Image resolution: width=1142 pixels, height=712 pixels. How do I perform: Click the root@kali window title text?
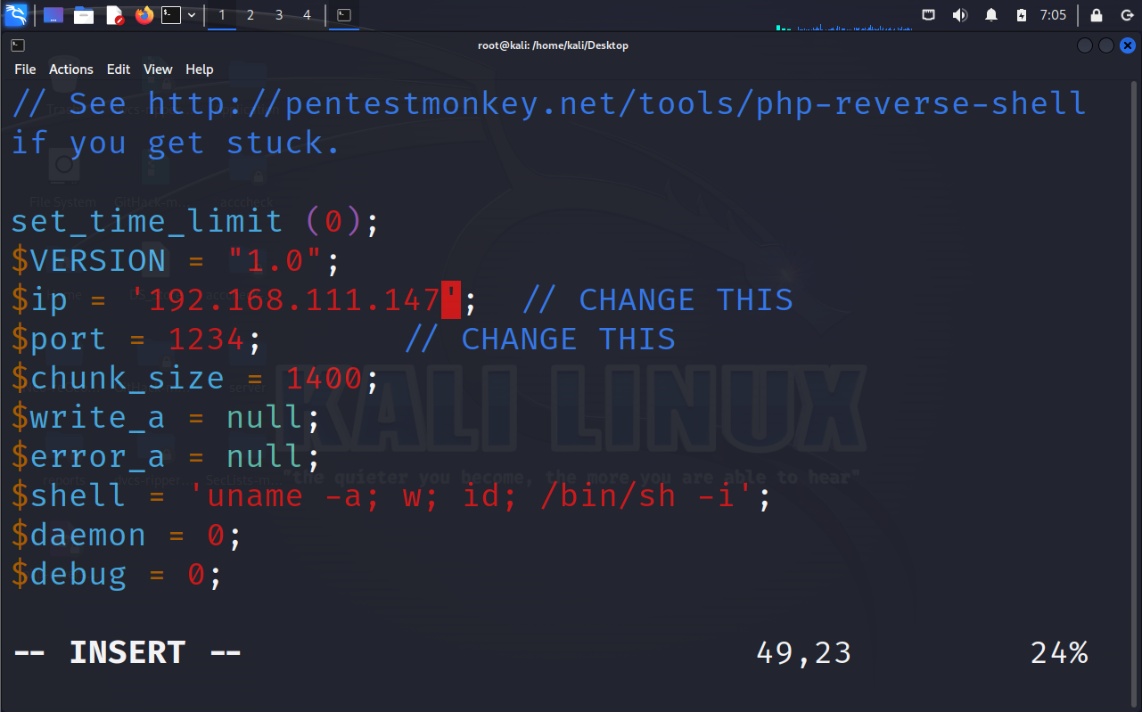[553, 45]
